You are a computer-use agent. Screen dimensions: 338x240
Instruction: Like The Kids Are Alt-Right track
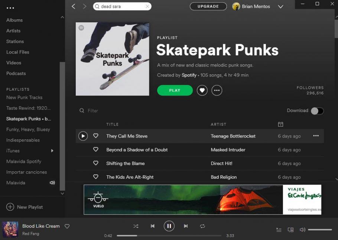(96, 176)
